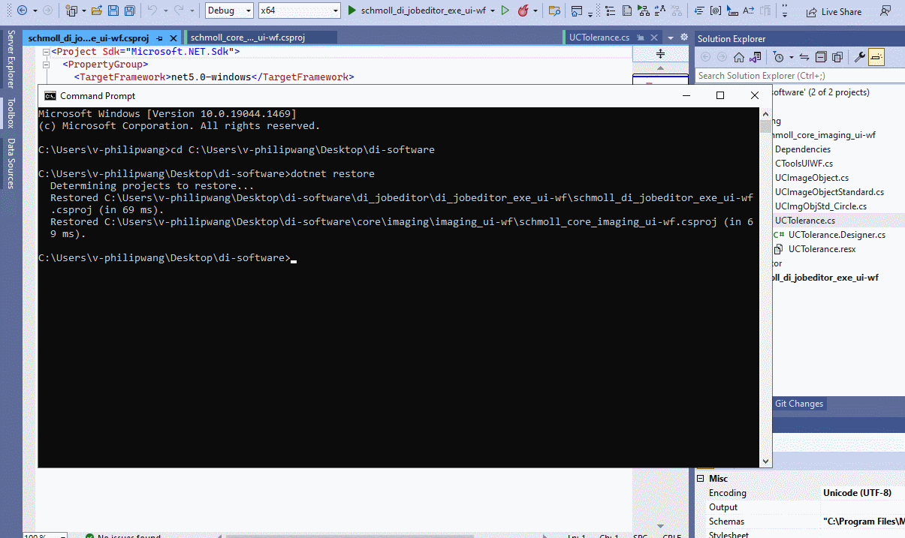The height and width of the screenshot is (538, 905).
Task: Click the Solution Explorer Home icon
Action: tap(739, 57)
